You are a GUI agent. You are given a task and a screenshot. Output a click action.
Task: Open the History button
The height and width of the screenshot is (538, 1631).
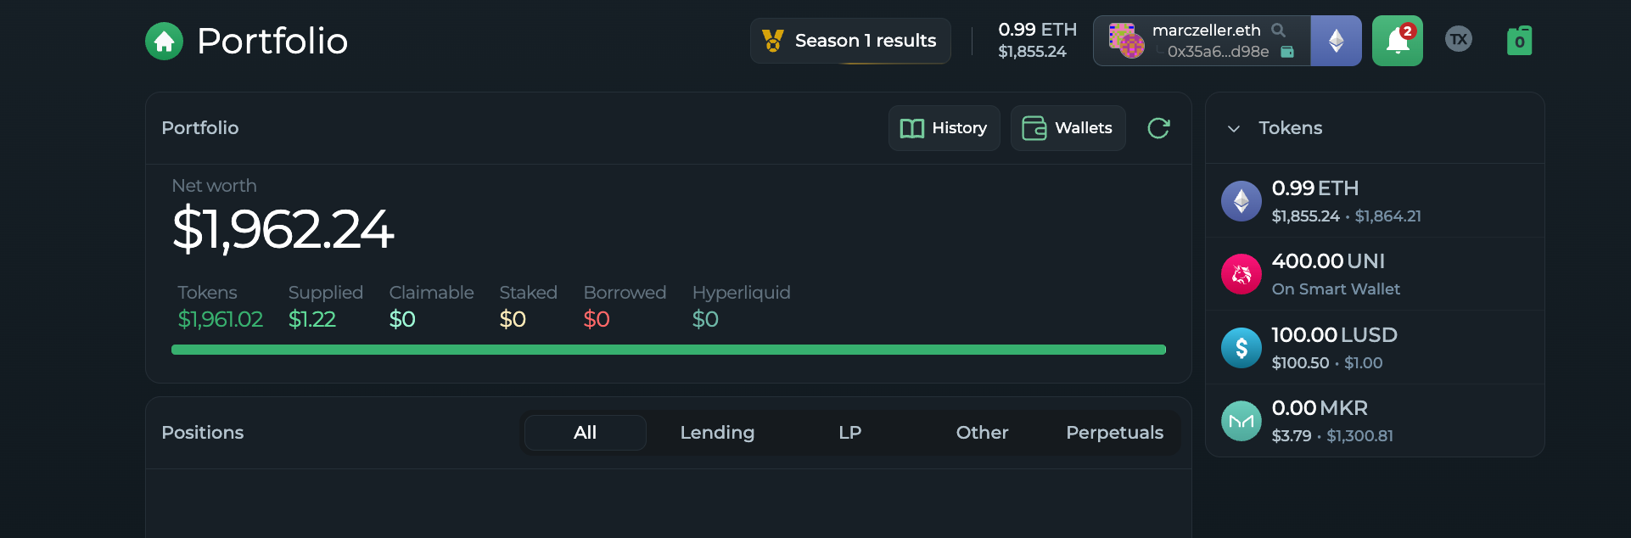(x=944, y=128)
